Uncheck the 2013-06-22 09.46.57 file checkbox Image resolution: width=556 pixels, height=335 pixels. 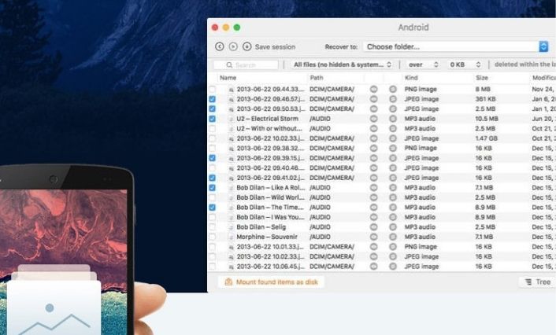coord(212,99)
